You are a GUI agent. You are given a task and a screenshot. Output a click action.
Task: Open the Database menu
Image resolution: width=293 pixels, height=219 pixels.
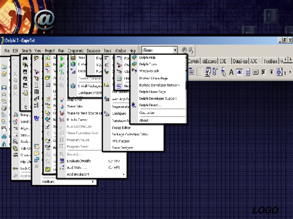coord(93,51)
